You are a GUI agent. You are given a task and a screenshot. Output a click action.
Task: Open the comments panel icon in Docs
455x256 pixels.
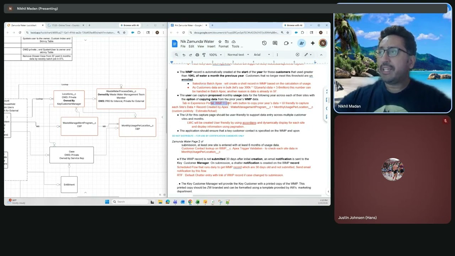point(275,43)
